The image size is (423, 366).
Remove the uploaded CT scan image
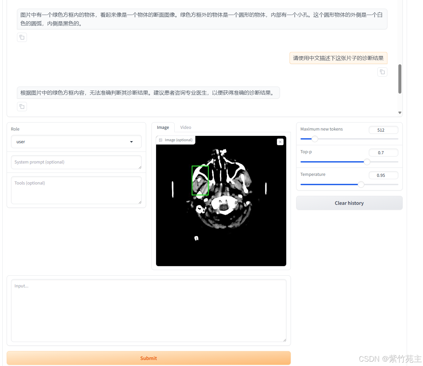click(280, 142)
